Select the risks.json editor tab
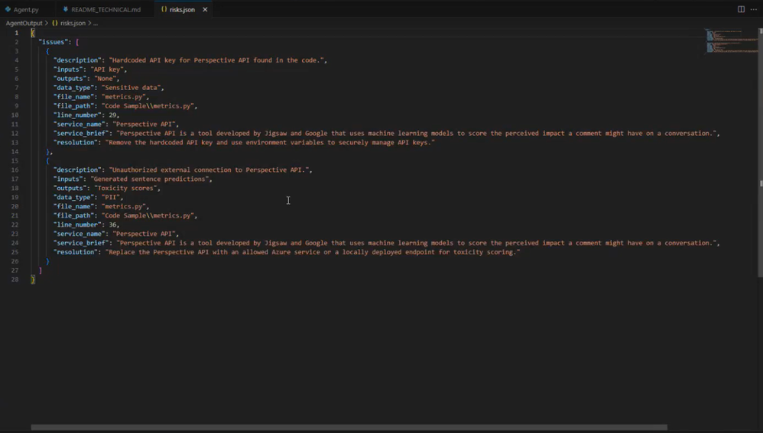This screenshot has width=763, height=433. pos(183,9)
